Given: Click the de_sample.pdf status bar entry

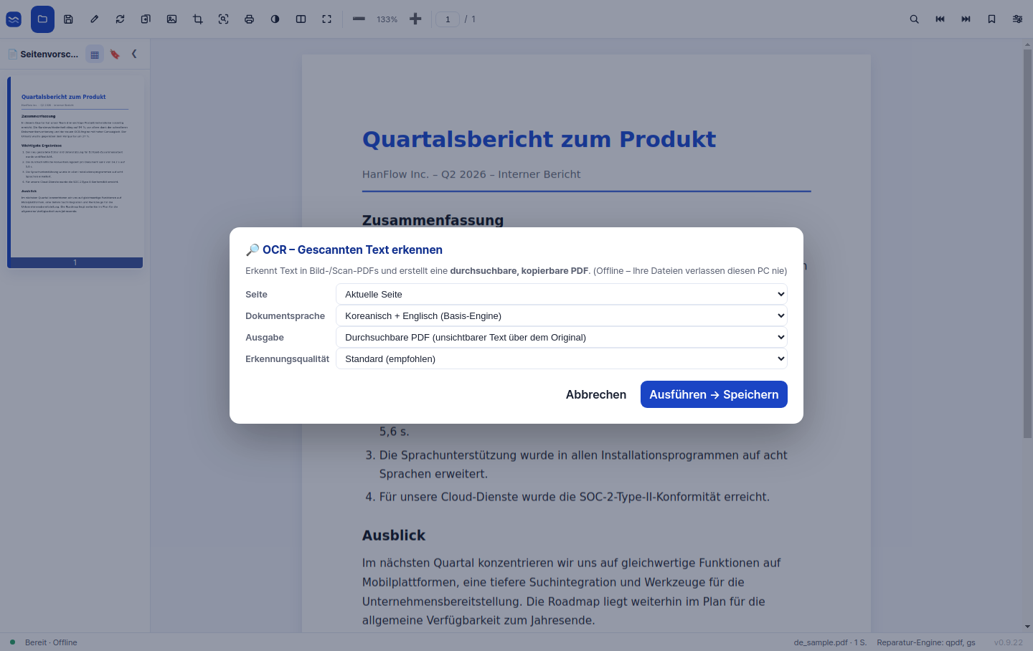Looking at the screenshot, I should pos(830,642).
